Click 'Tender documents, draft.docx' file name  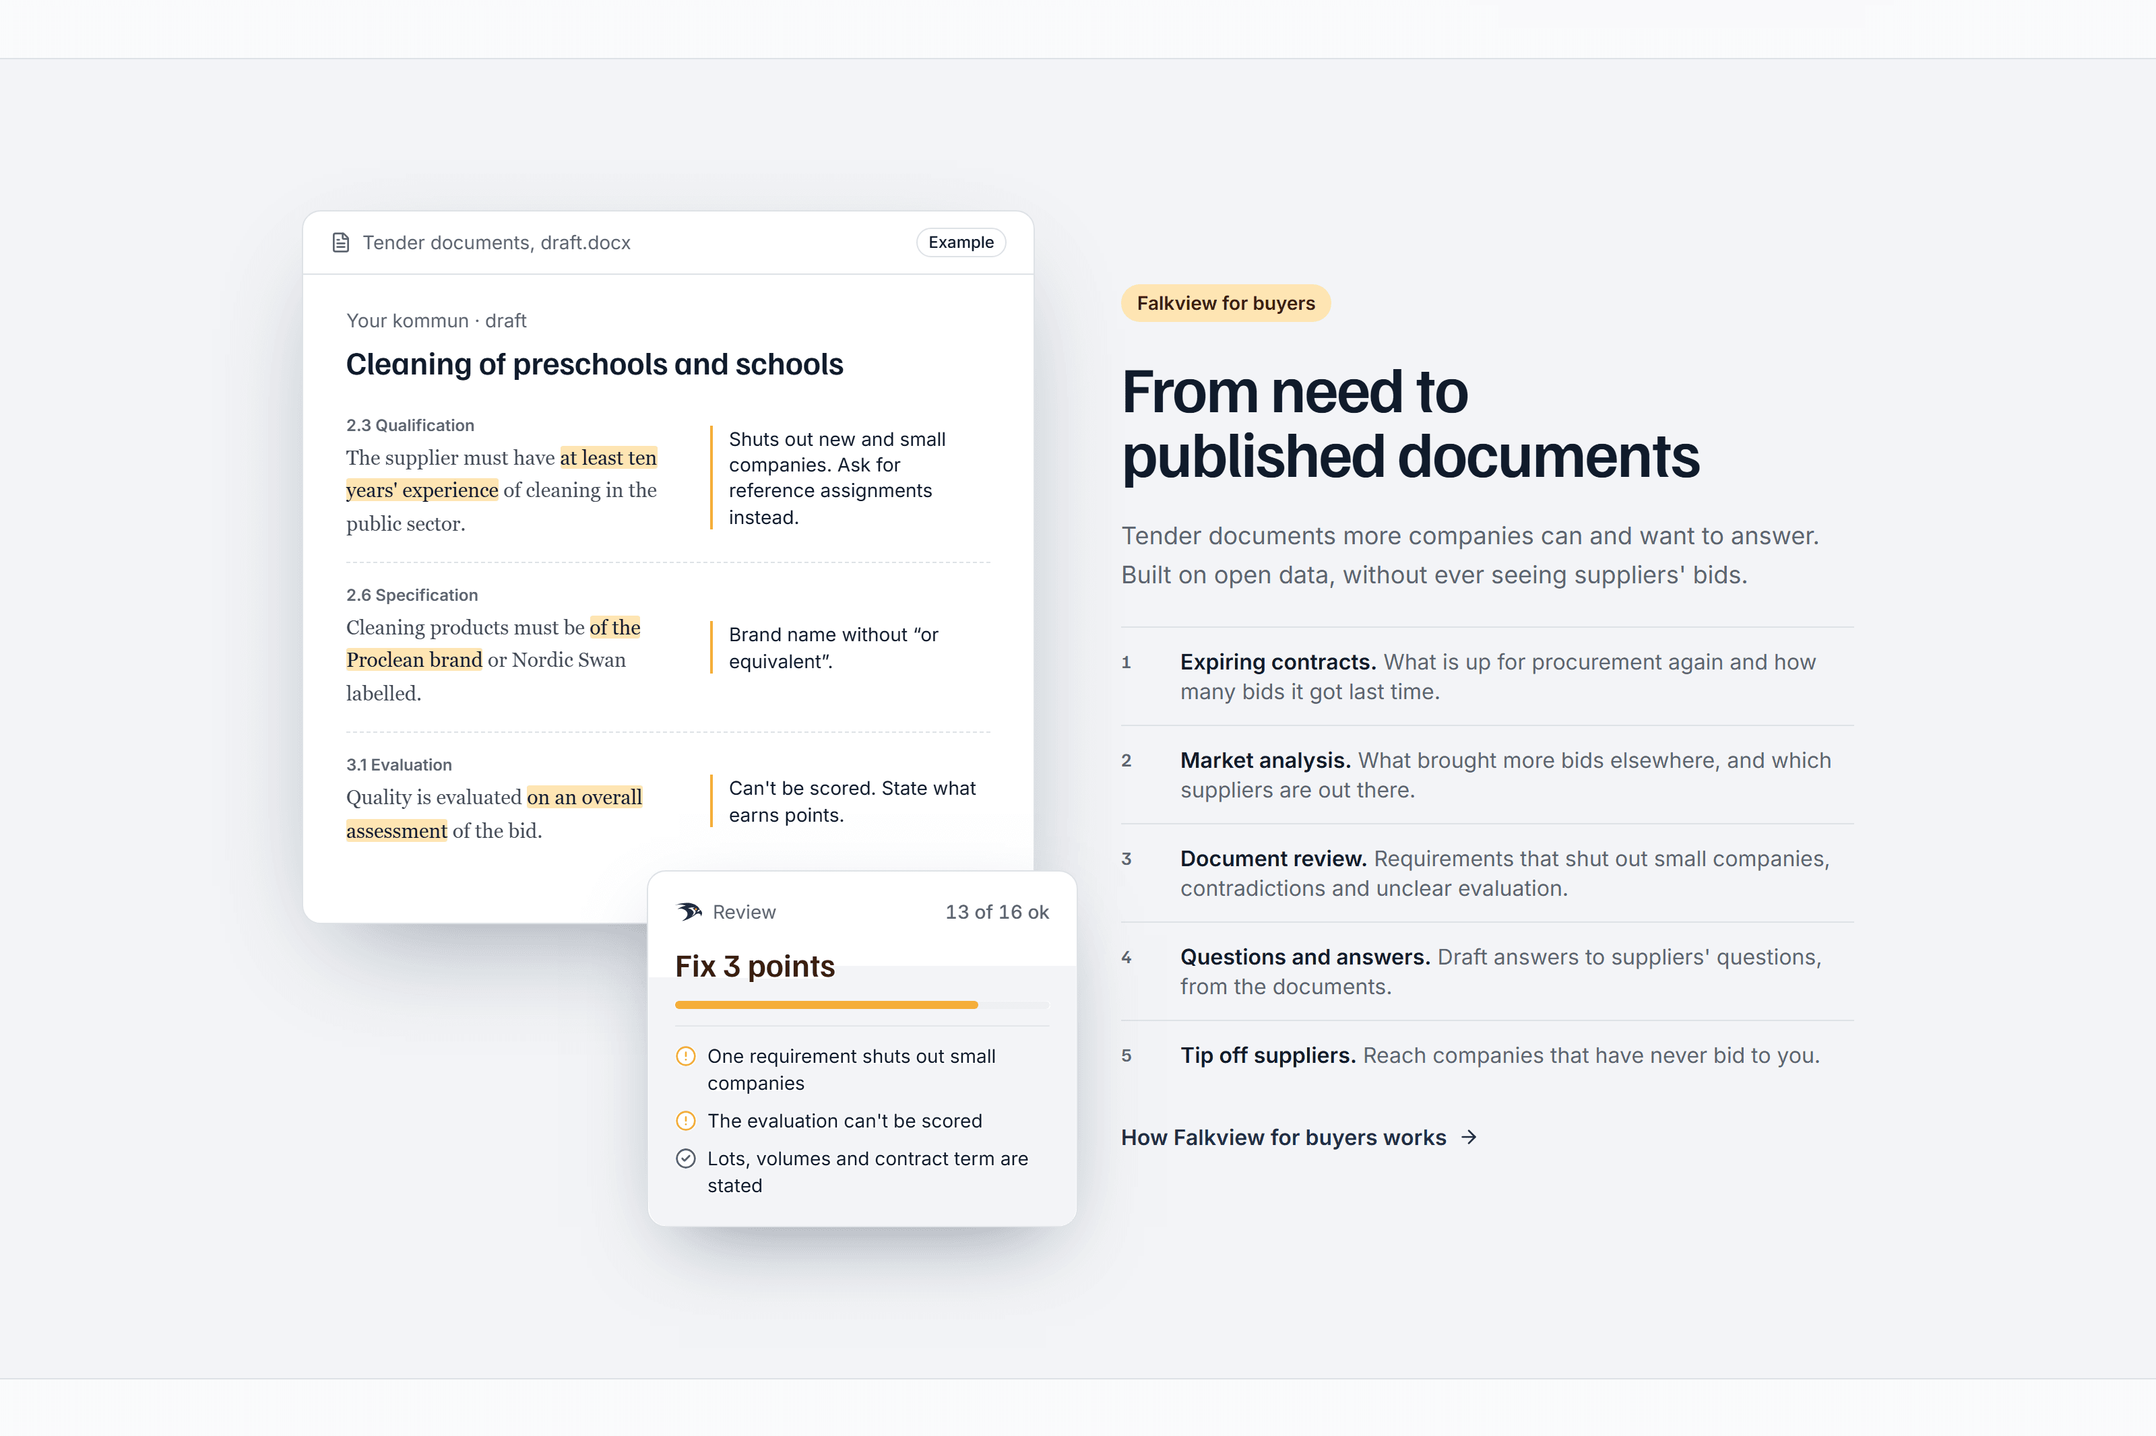coord(497,242)
